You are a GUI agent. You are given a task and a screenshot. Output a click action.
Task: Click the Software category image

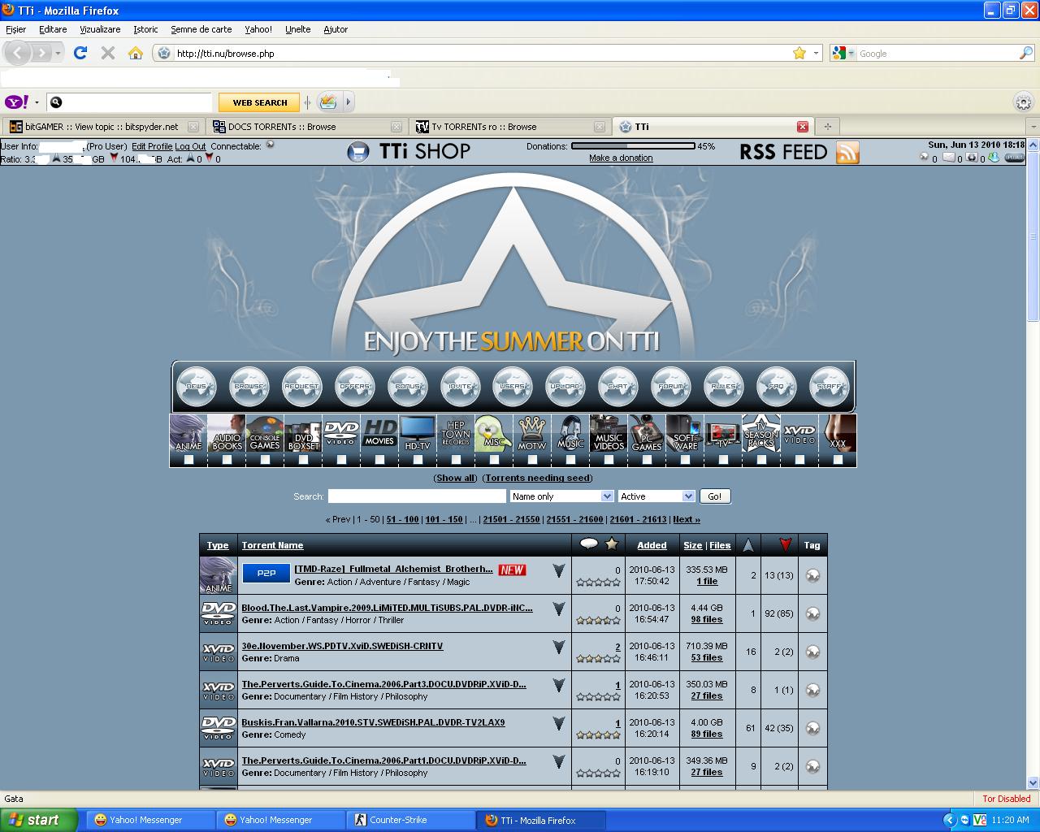coord(685,433)
